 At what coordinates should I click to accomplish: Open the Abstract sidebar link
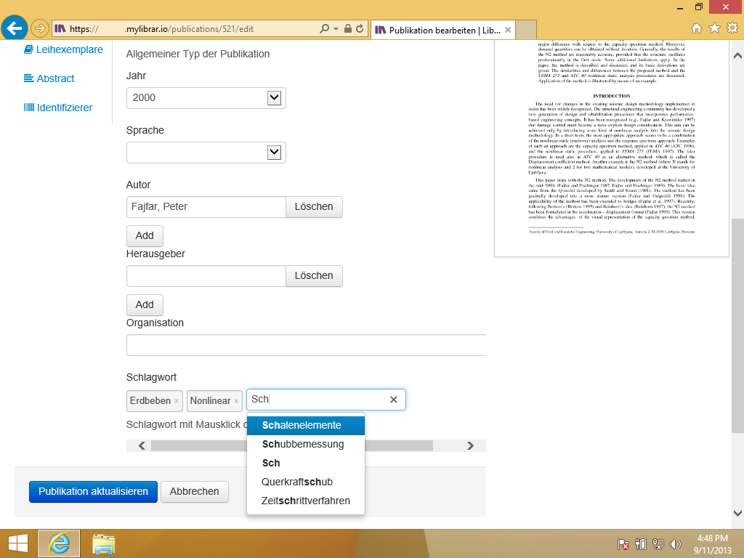click(55, 78)
